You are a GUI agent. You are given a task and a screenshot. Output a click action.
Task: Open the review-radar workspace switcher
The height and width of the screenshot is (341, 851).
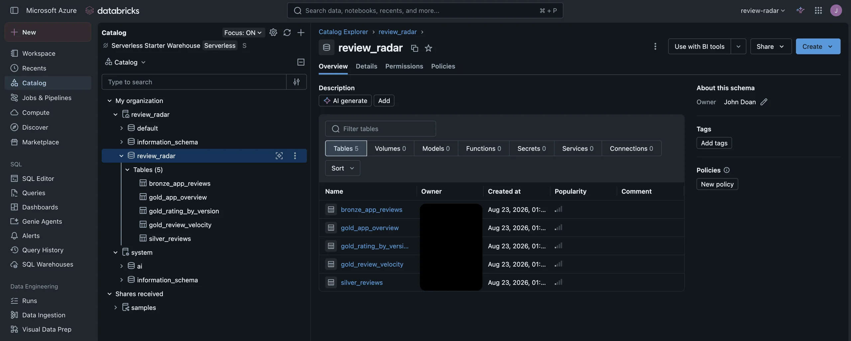point(763,10)
